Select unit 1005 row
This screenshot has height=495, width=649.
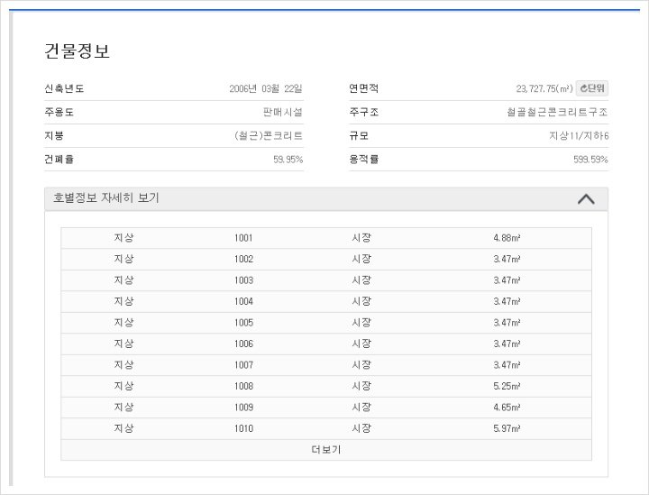[243, 323]
